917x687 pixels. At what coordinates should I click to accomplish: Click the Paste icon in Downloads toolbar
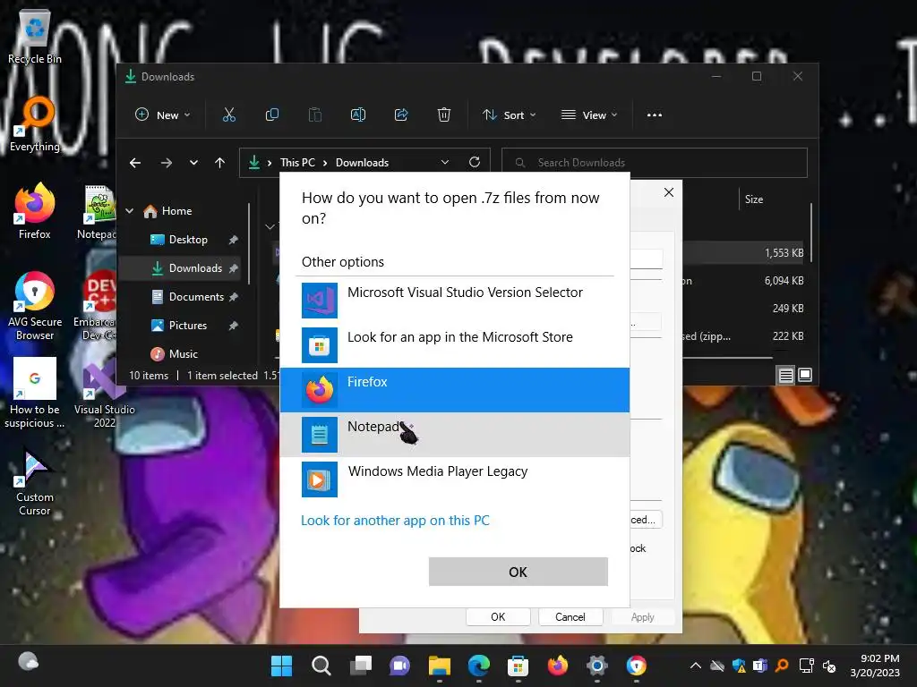(x=315, y=115)
